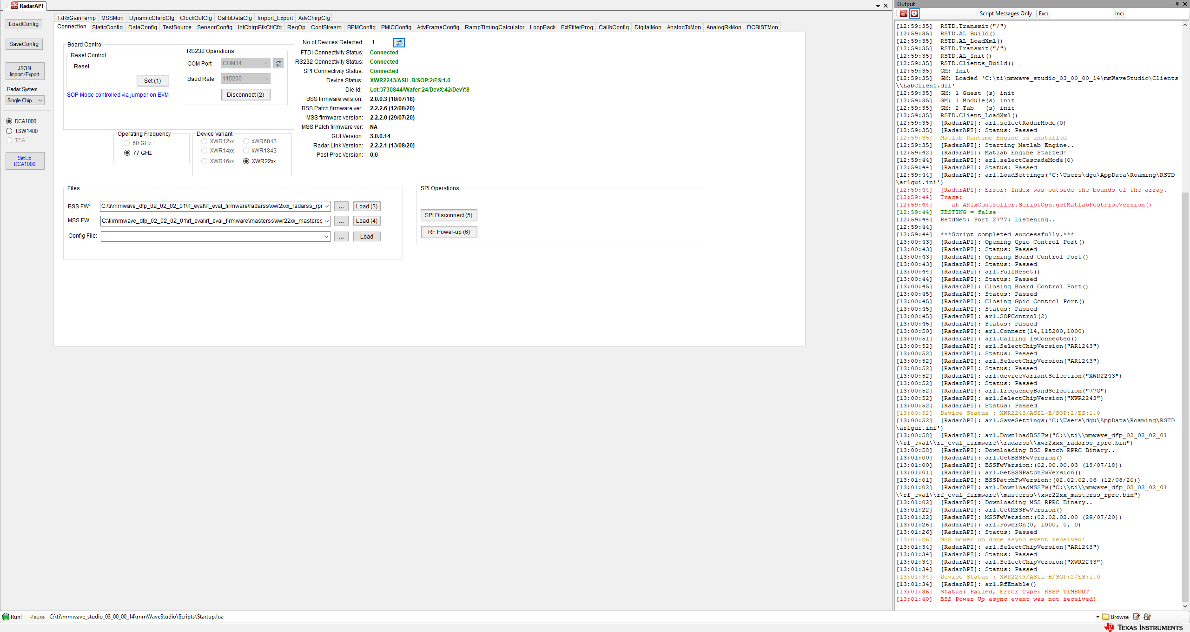The width and height of the screenshot is (1190, 632).
Task: Click the Script Messages Only toggle
Action: pyautogui.click(x=1005, y=13)
